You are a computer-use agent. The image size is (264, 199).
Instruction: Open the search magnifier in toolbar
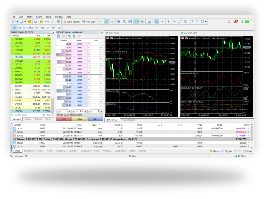[x=229, y=22]
